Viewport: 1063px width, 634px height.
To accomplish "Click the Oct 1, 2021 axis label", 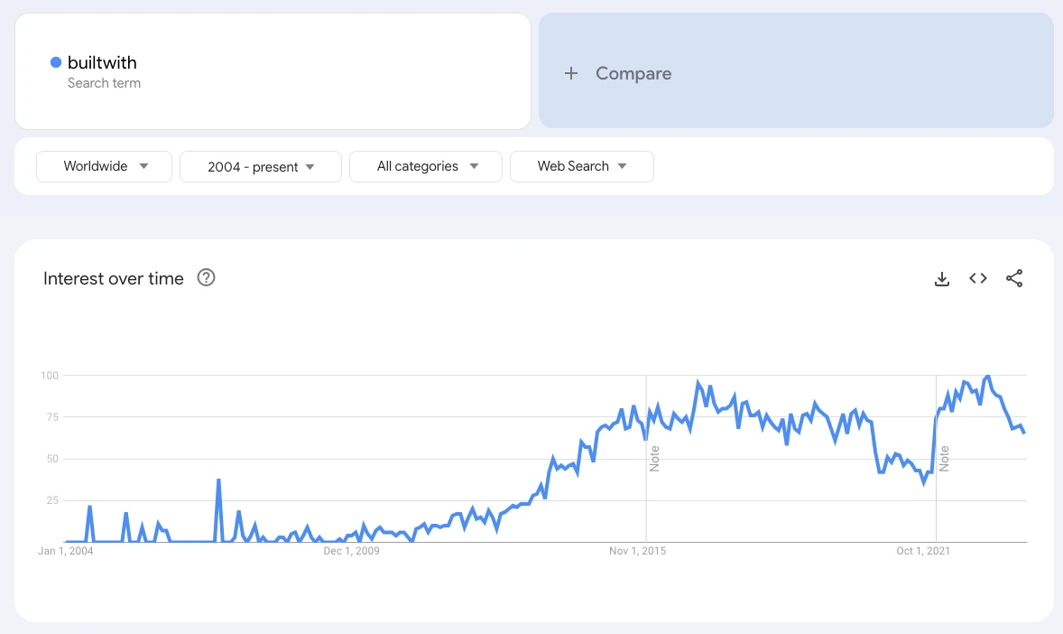I will tap(923, 551).
